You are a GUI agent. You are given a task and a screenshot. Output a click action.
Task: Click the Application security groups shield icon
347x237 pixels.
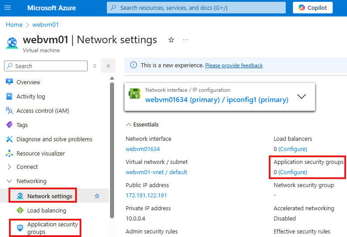coord(20,228)
